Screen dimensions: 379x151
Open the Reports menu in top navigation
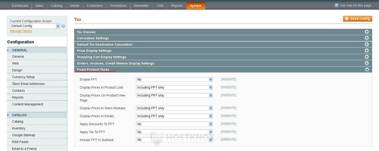click(x=177, y=6)
